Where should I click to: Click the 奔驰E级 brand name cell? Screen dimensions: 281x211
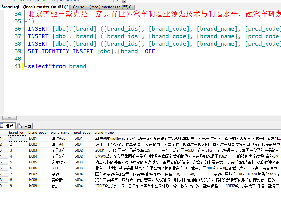tap(61, 162)
